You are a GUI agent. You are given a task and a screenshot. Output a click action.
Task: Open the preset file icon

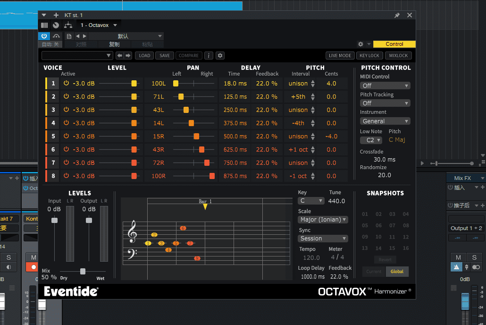pos(69,36)
